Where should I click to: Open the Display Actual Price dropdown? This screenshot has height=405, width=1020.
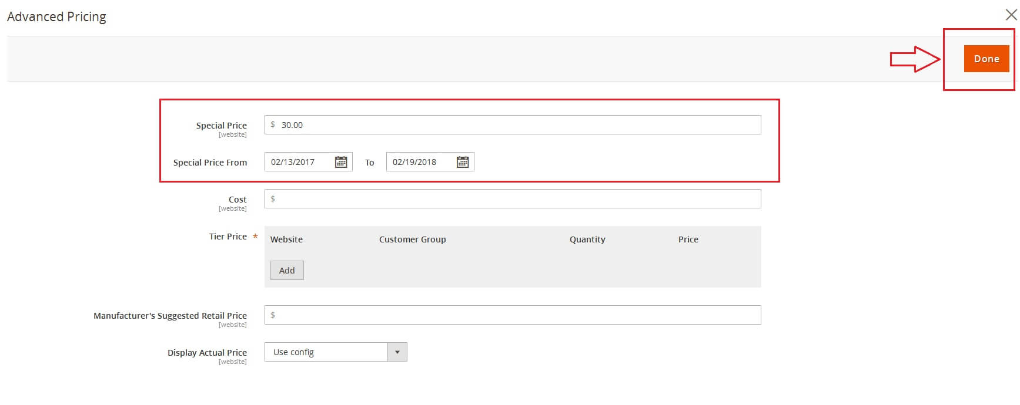click(336, 352)
